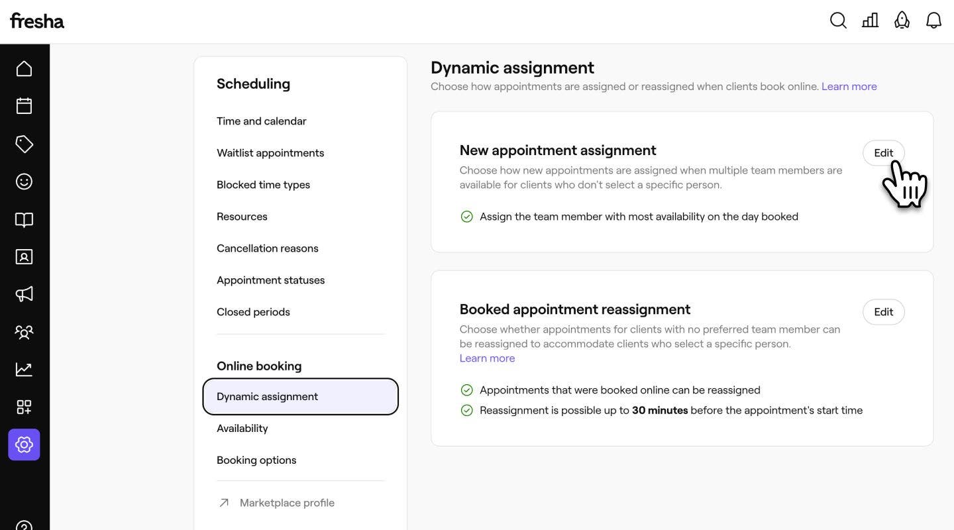Click the Dynamic assignment page title
954x530 pixels.
pos(512,68)
